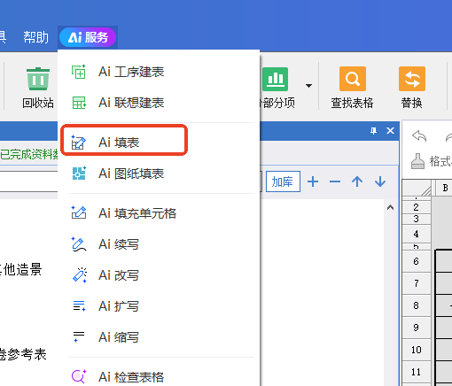Click the blue plus add icon
The width and height of the screenshot is (452, 386).
pyautogui.click(x=313, y=181)
